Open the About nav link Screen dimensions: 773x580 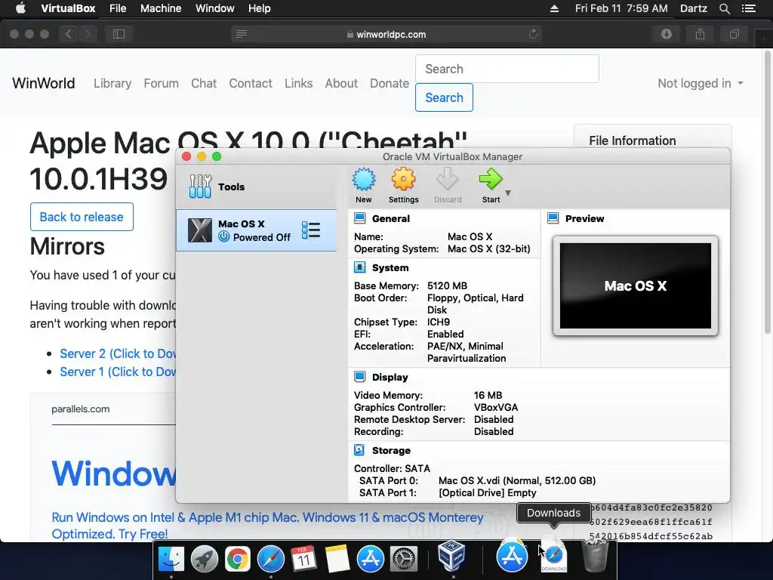click(341, 83)
